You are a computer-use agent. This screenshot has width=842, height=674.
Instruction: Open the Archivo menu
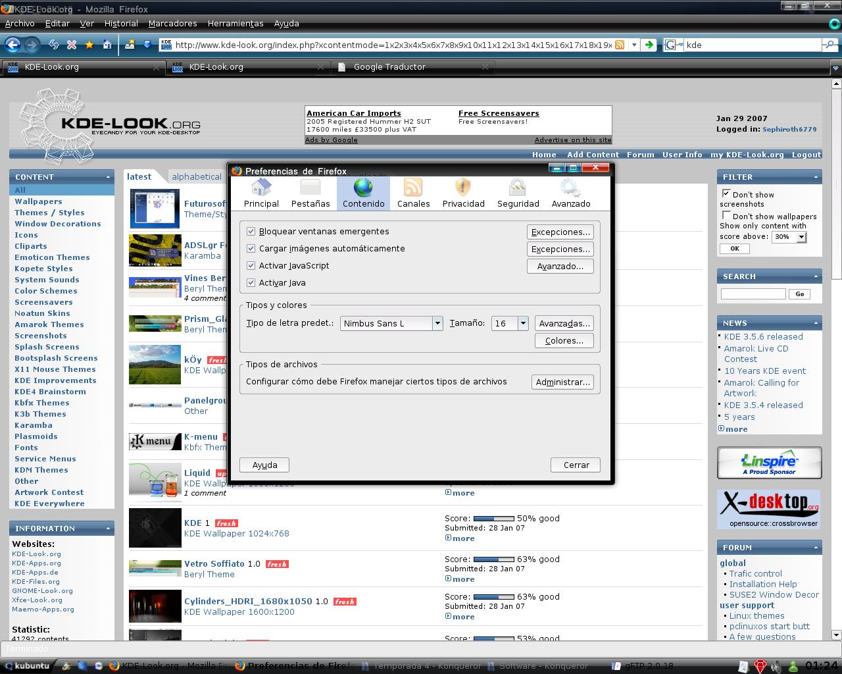tap(20, 23)
